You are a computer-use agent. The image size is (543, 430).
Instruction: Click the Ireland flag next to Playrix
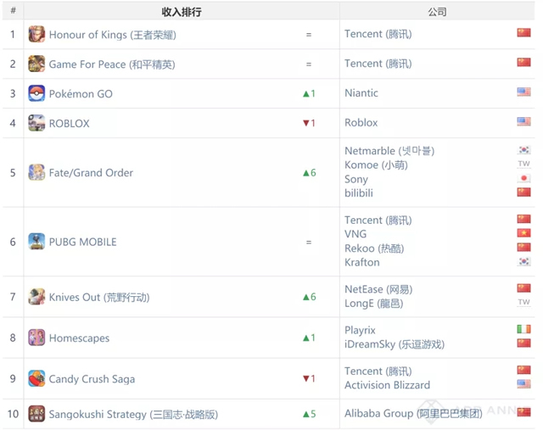(x=523, y=329)
